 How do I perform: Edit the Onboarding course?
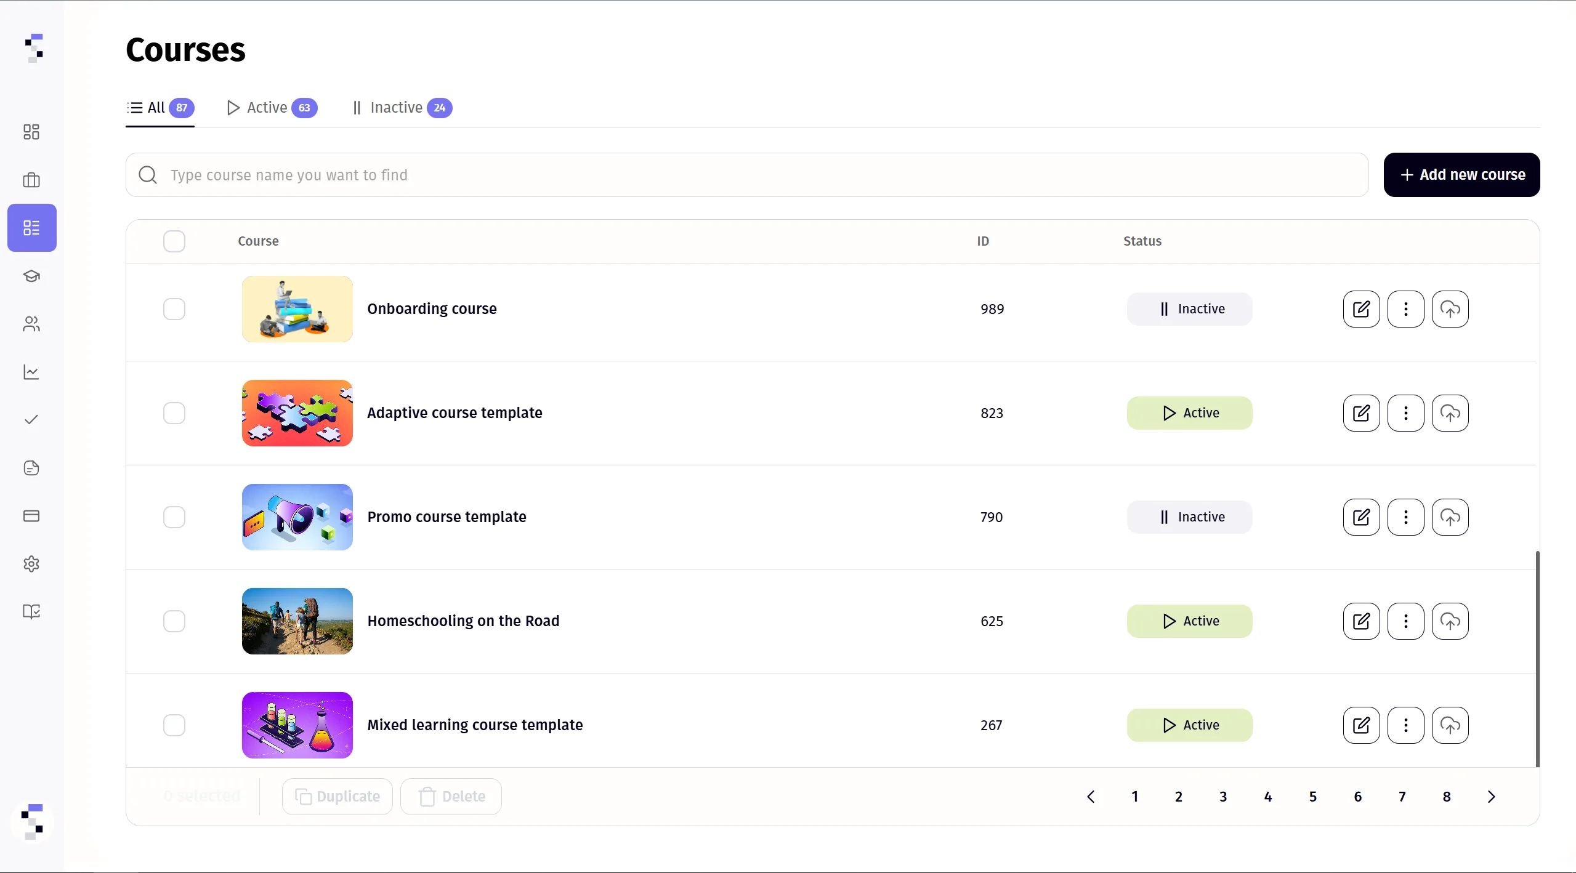pos(1361,309)
